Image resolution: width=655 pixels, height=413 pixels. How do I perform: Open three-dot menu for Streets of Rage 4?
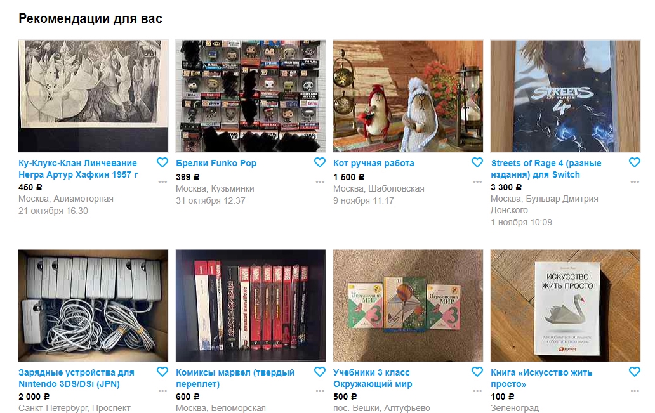(635, 181)
